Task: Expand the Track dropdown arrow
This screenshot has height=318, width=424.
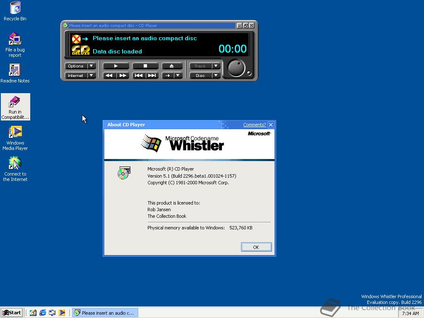Action: tap(216, 66)
